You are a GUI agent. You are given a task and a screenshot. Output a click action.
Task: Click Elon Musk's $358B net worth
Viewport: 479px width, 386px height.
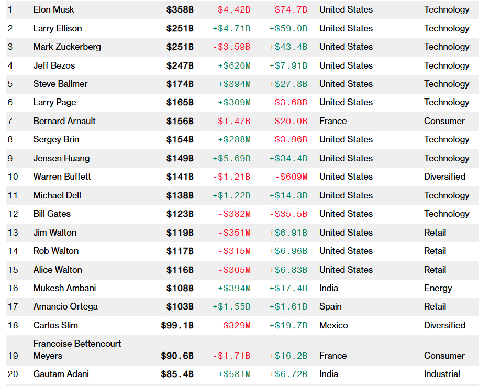[180, 10]
